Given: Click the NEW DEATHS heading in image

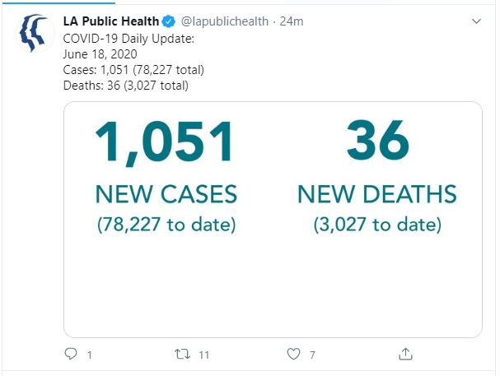Looking at the screenshot, I should pyautogui.click(x=377, y=194).
